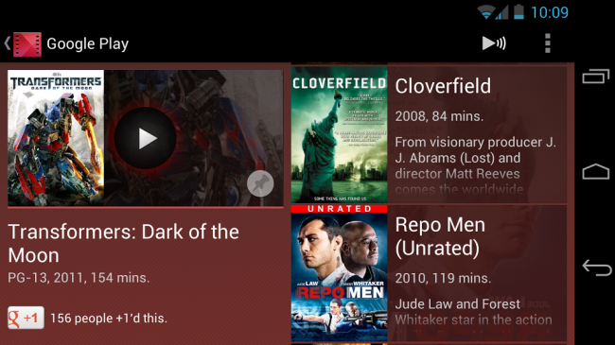Open the three-dot overflow menu
This screenshot has height=345, width=615.
548,43
